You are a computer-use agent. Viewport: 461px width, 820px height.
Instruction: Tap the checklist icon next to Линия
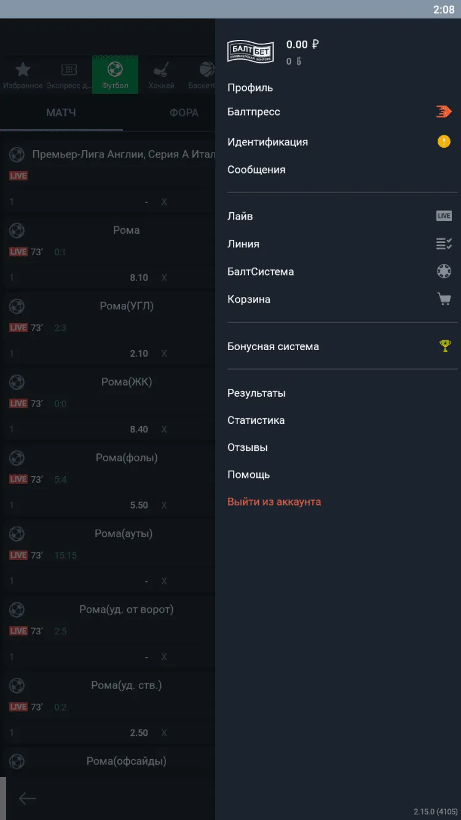click(444, 244)
